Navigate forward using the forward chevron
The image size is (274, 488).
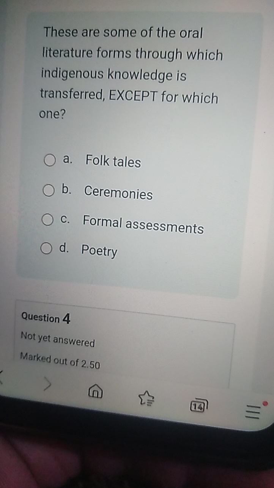(49, 385)
